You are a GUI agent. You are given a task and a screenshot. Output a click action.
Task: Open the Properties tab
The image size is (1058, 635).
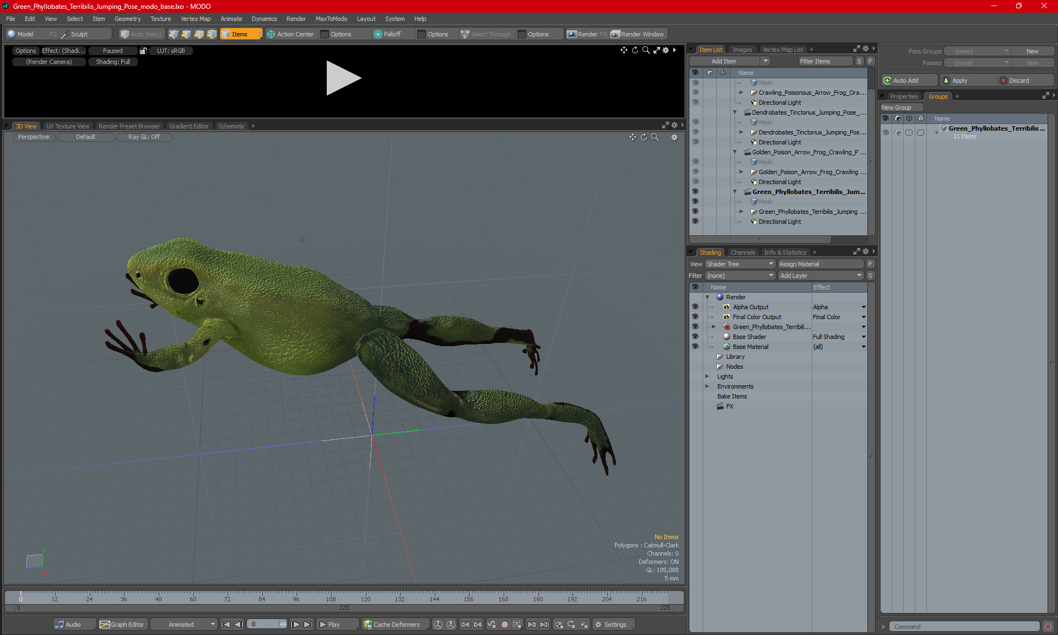(904, 96)
